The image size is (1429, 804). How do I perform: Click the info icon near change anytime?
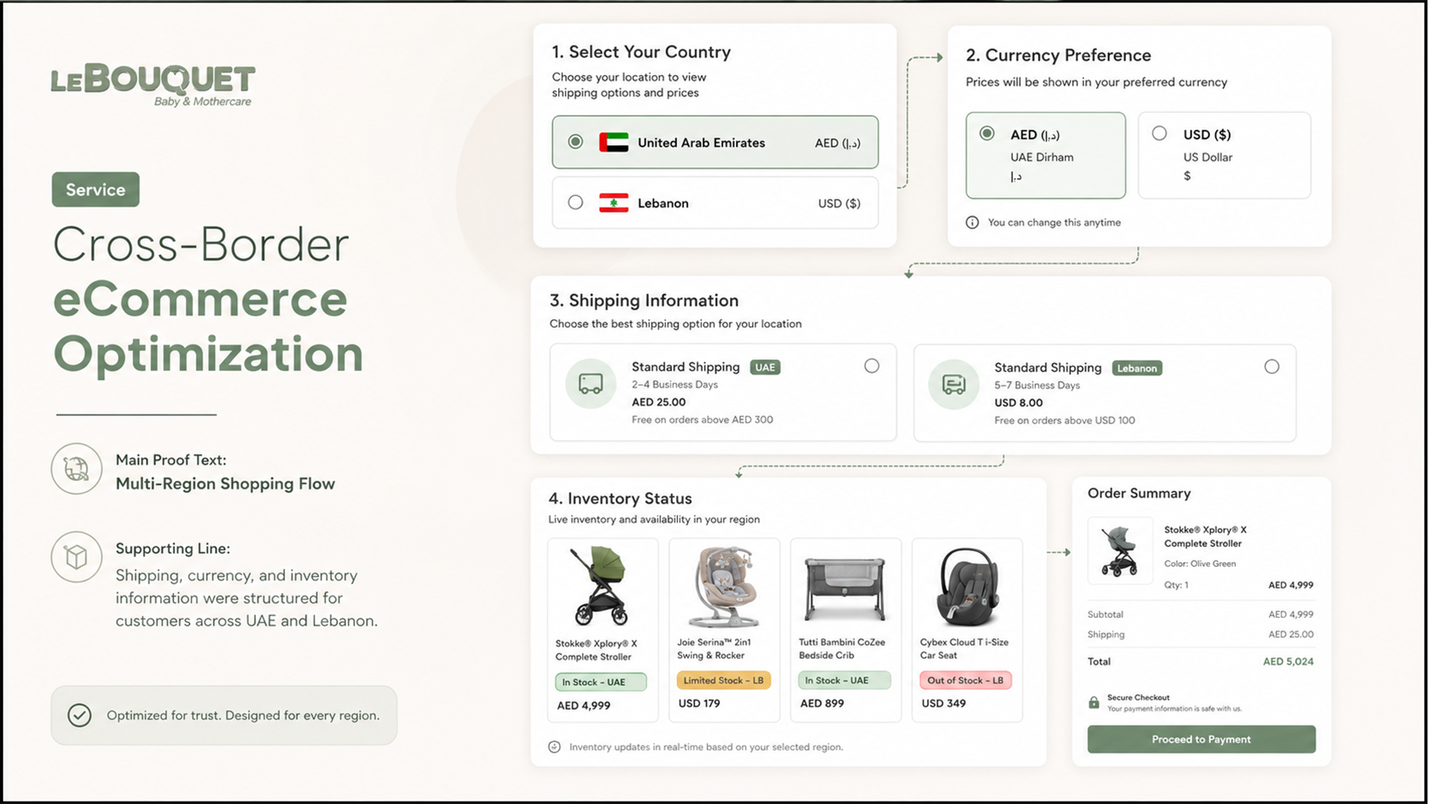click(972, 223)
